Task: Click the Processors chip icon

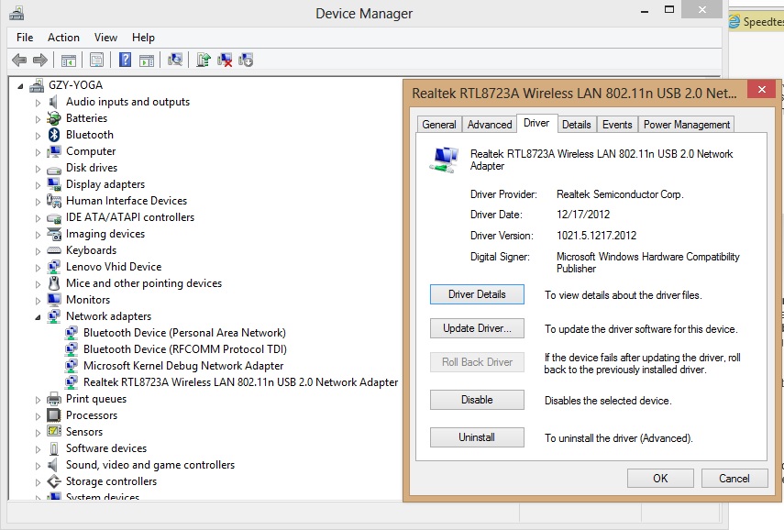Action: click(x=54, y=415)
